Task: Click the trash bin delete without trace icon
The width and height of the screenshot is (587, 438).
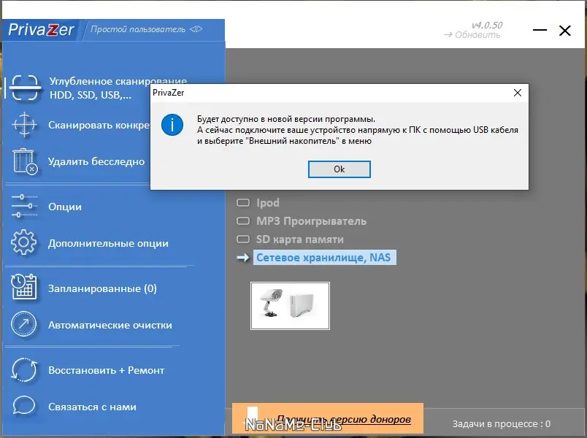Action: coord(25,161)
